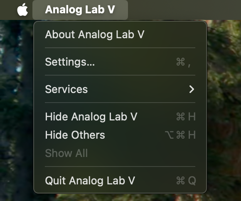This screenshot has height=201, width=241.
Task: Quit Analog Lab V via the menu
Action: coord(120,181)
